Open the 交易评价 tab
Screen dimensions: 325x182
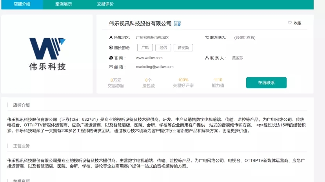click(105, 4)
